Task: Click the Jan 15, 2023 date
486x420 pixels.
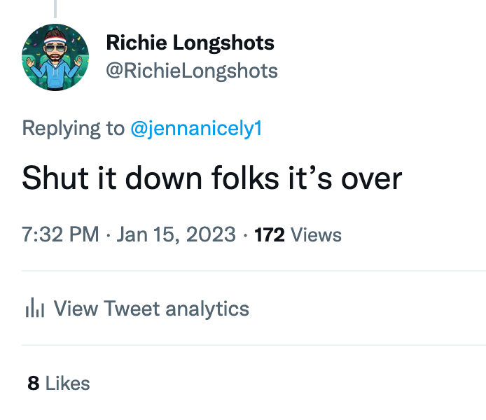Action: point(176,234)
